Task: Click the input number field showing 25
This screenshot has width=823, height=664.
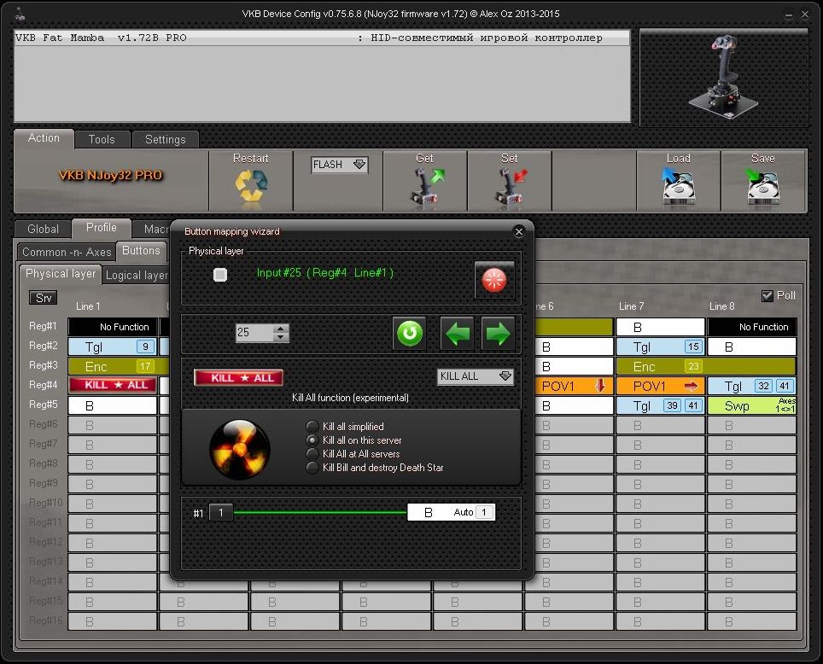Action: (254, 333)
